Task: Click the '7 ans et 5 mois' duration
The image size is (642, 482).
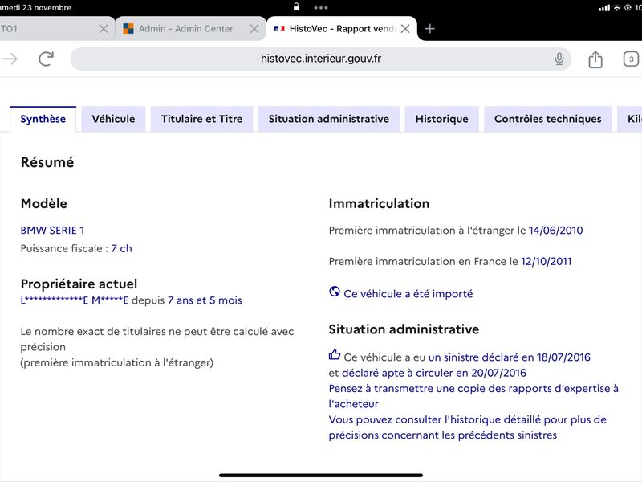Action: [x=205, y=300]
